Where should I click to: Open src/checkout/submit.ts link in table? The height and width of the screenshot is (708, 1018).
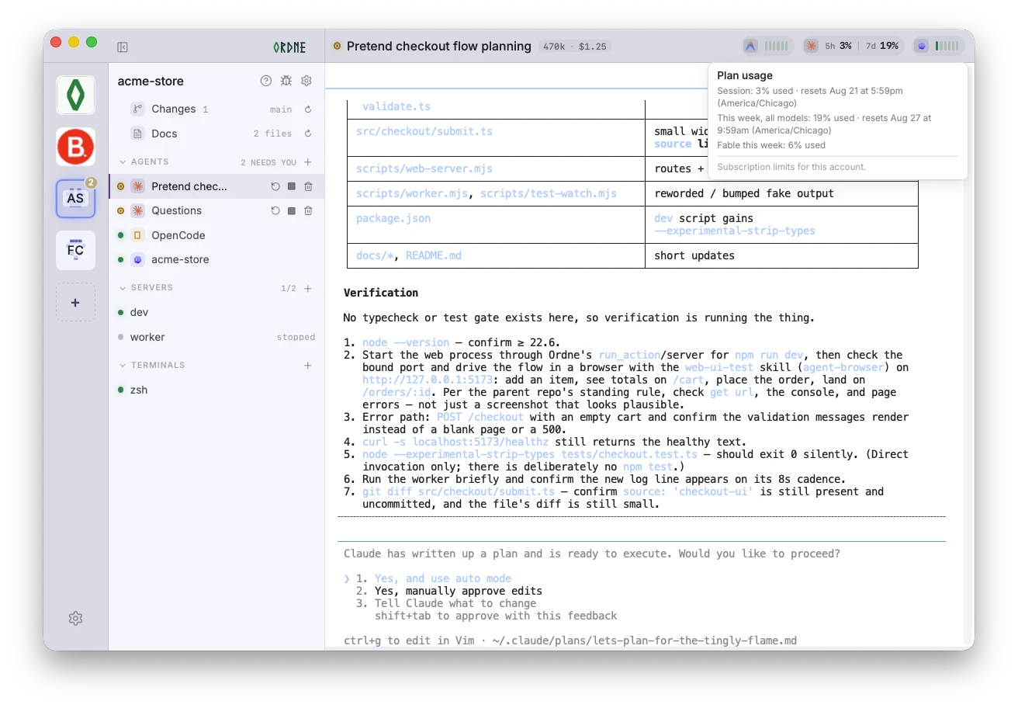pyautogui.click(x=424, y=131)
